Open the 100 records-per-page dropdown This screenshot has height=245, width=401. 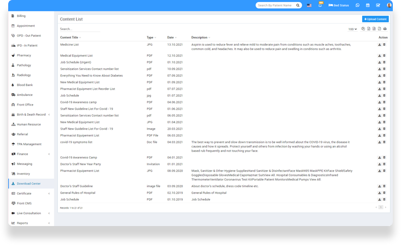point(352,29)
